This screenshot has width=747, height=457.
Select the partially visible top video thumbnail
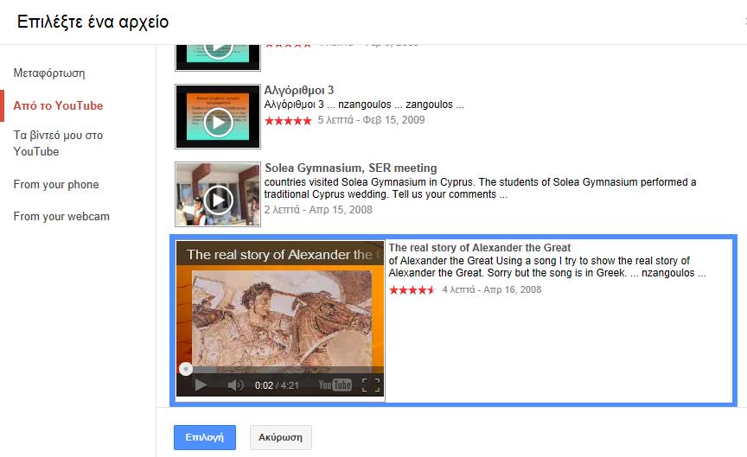coord(218,57)
